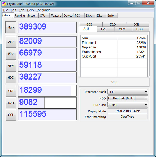
Task: Switch to the Disk tab
Action: pyautogui.click(x=90, y=16)
